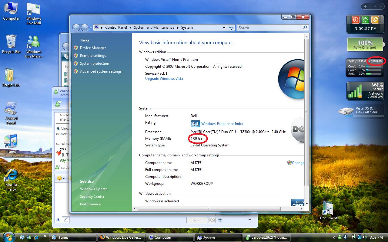388x242 pixels.
Task: Select Control Panel in address breadcrumb
Action: (x=116, y=28)
